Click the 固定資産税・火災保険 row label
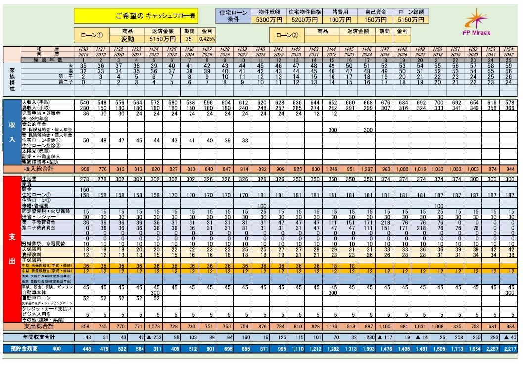 (x=48, y=211)
